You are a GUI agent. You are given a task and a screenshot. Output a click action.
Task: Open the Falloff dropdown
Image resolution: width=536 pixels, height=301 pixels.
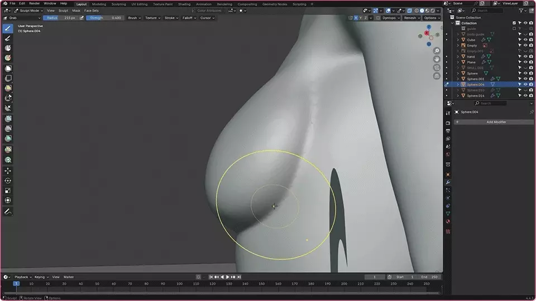tap(189, 18)
